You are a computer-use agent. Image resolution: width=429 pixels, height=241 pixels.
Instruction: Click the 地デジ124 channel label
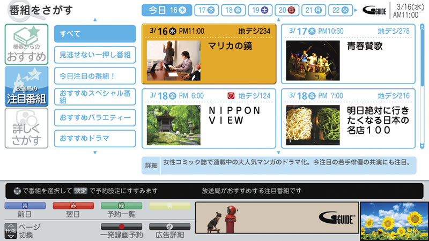254,96
